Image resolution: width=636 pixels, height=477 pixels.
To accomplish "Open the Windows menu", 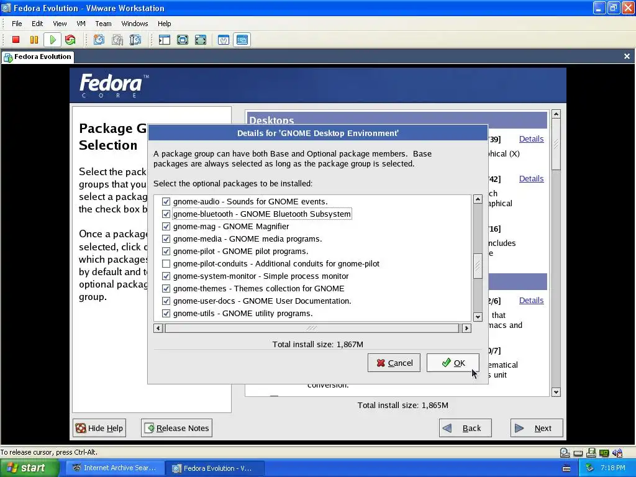I will (135, 24).
